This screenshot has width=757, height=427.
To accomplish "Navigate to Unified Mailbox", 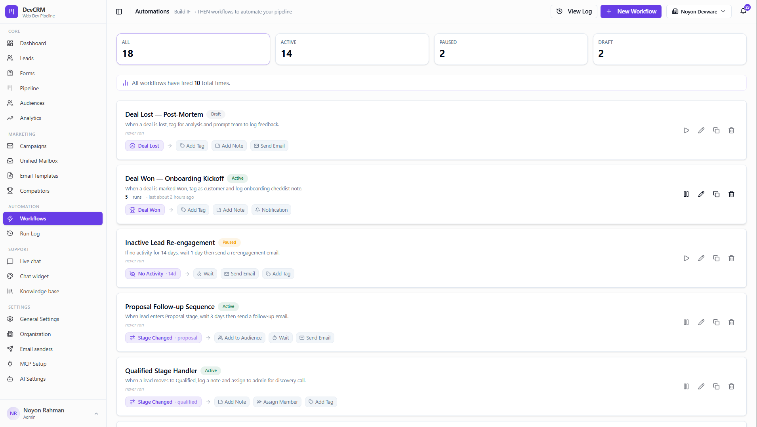I will click(x=53, y=161).
